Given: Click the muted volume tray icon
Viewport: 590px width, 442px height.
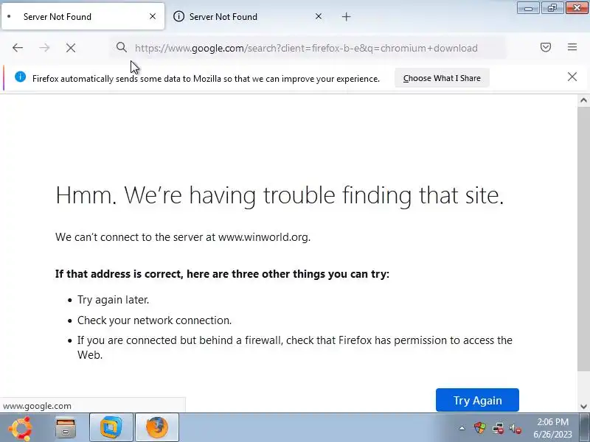Looking at the screenshot, I should click(x=515, y=429).
